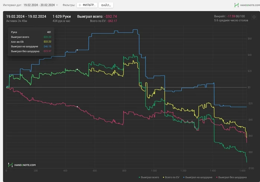Click the Выиграл всего -$92.74 total
Image resolution: width=260 pixels, height=182 pixels.
(x=97, y=16)
